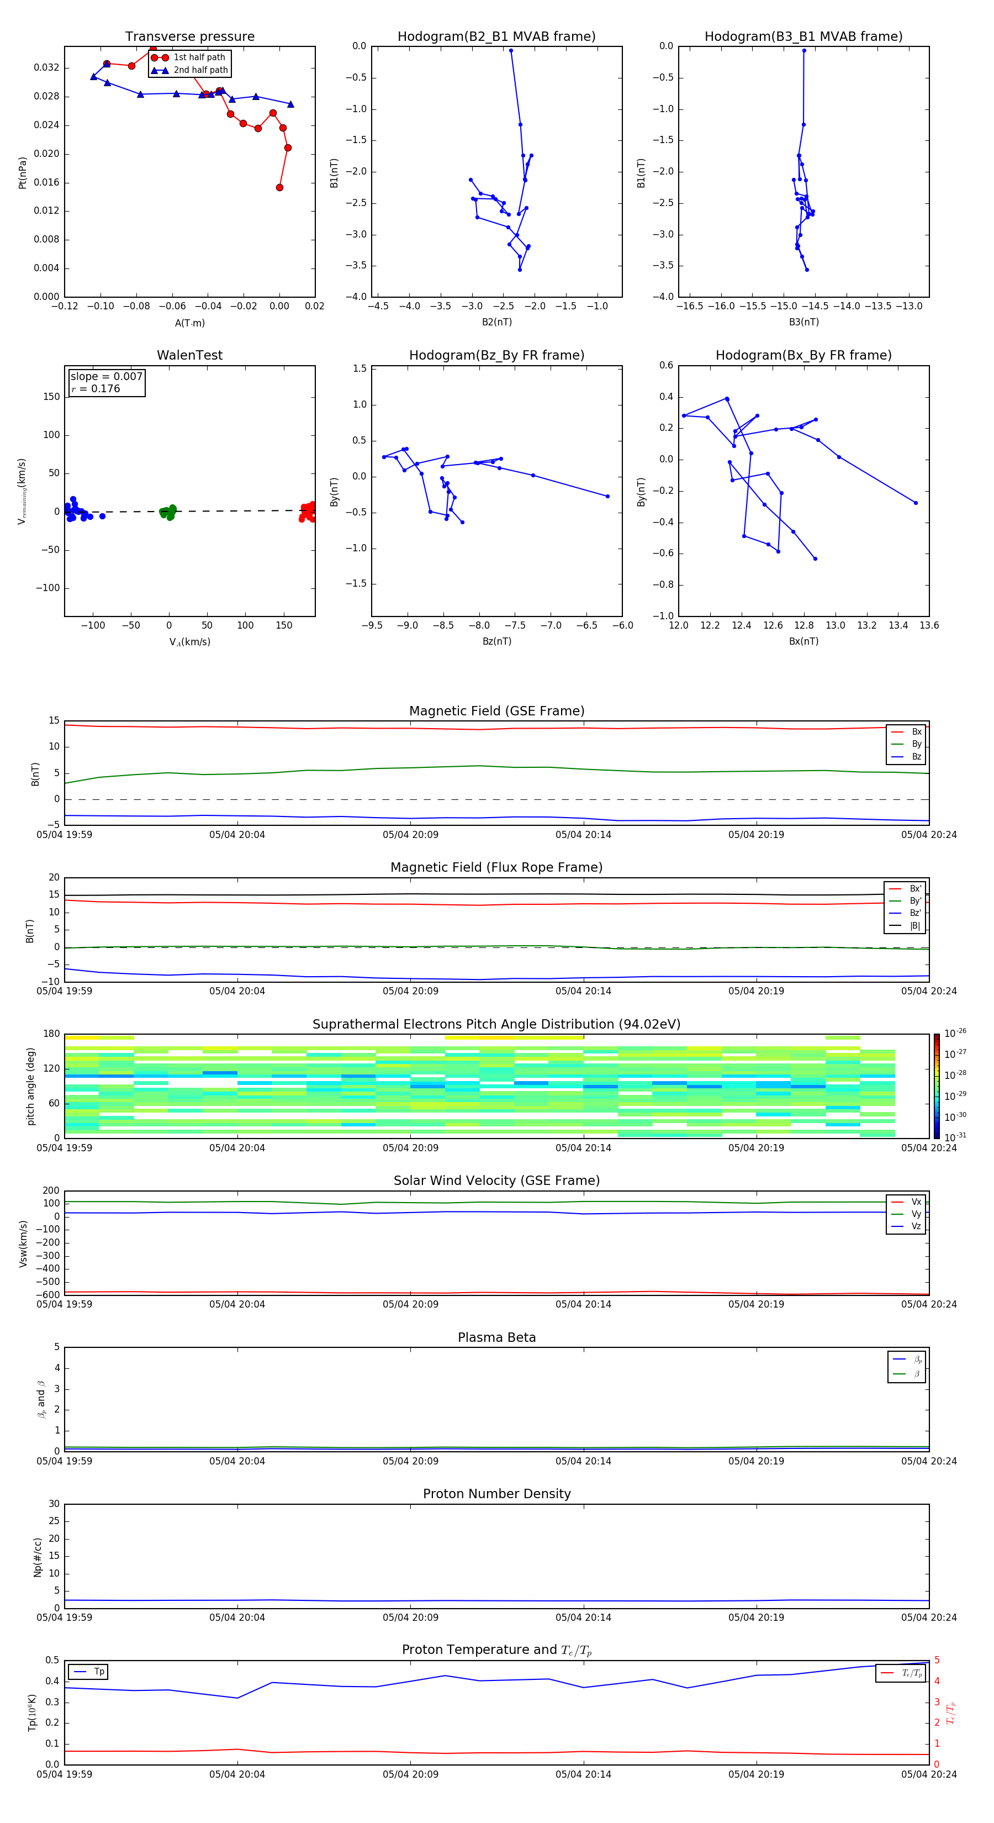The image size is (994, 1823).
Task: Click the '05/04 20:19' tick under Flux Rope Frame plot
Action: [x=757, y=992]
